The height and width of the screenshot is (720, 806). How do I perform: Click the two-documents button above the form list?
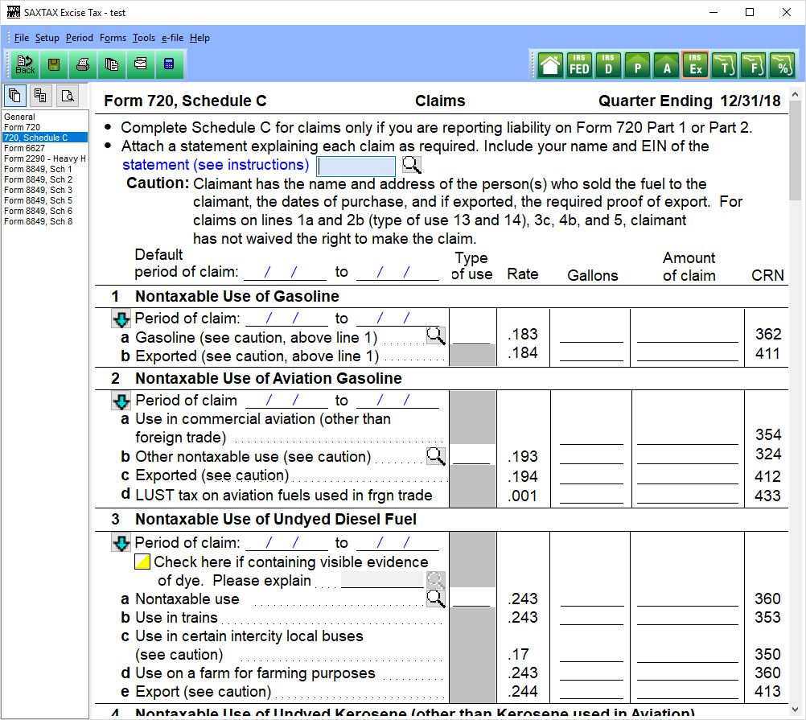(40, 96)
